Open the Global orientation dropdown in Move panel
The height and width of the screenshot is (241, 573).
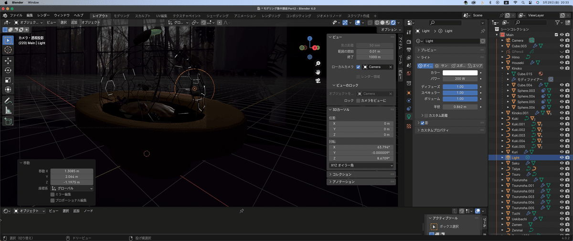click(x=72, y=188)
